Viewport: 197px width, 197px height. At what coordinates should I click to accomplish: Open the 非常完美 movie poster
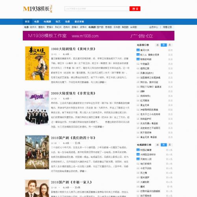click(37, 108)
